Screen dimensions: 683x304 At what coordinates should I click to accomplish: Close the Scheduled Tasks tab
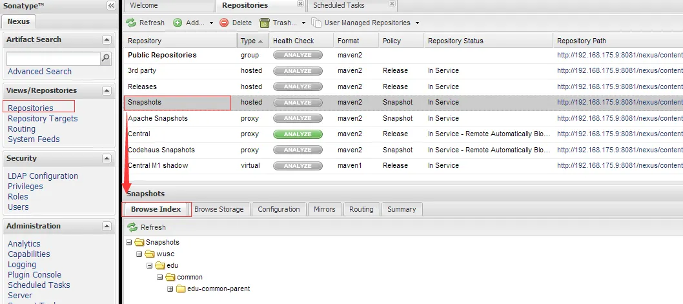point(392,4)
